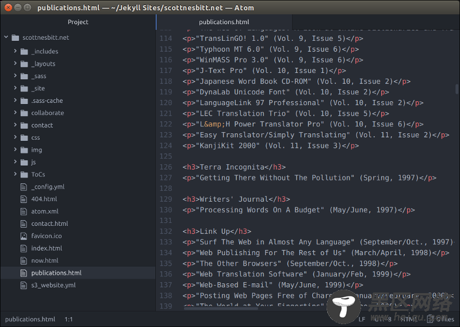Click the s3_website.yml file icon

(24, 286)
